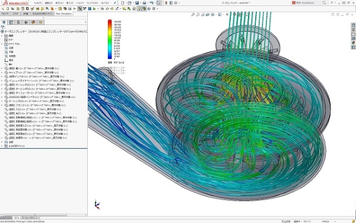Click the tree filter funnel icon

tap(3, 27)
